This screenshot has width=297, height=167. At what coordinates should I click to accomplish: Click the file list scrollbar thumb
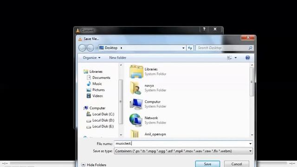(x=252, y=82)
